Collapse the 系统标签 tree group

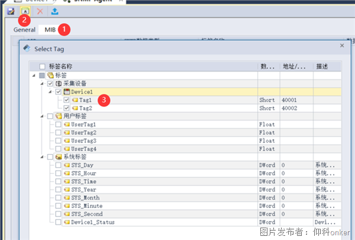tap(42, 157)
